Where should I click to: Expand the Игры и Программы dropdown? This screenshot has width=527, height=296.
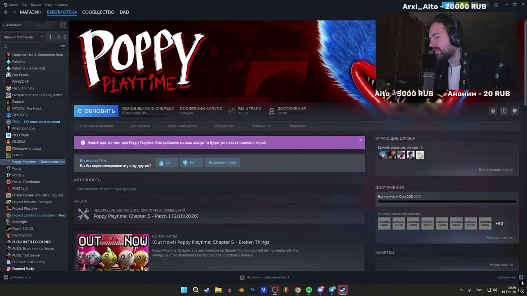point(23,37)
